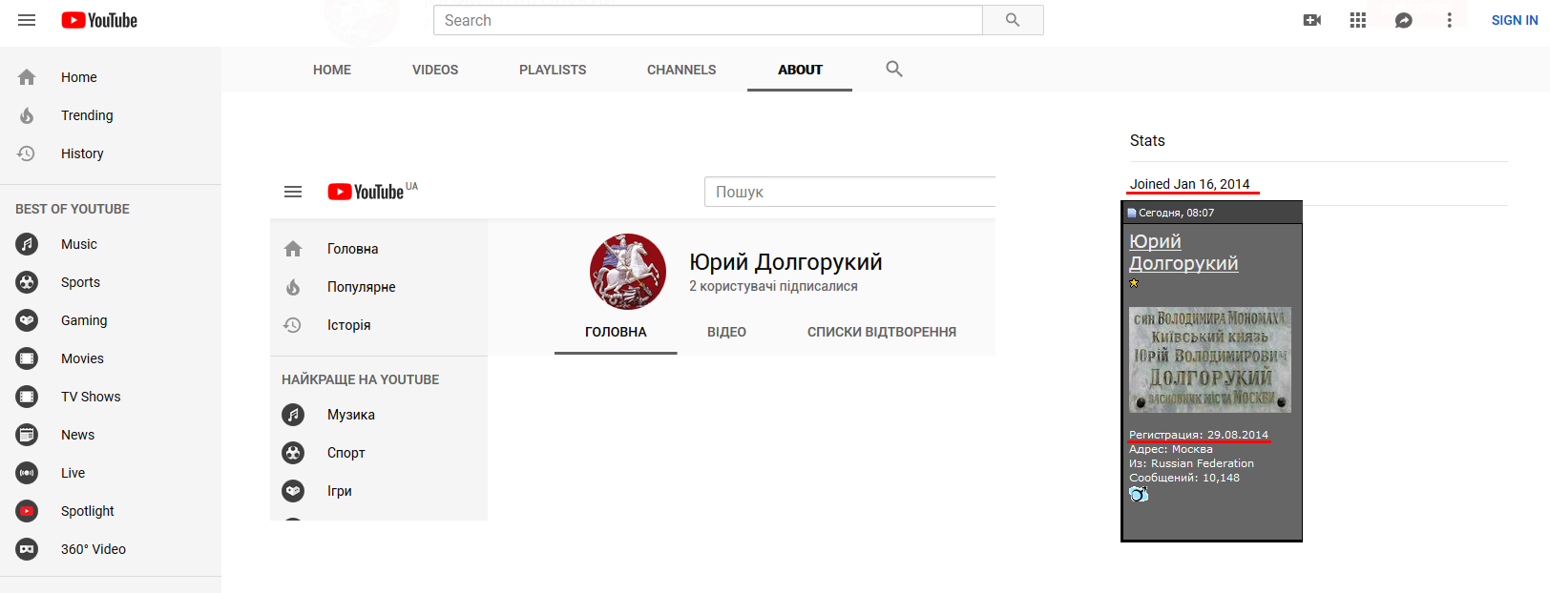Switch to the PLAYLISTS tab

553,70
